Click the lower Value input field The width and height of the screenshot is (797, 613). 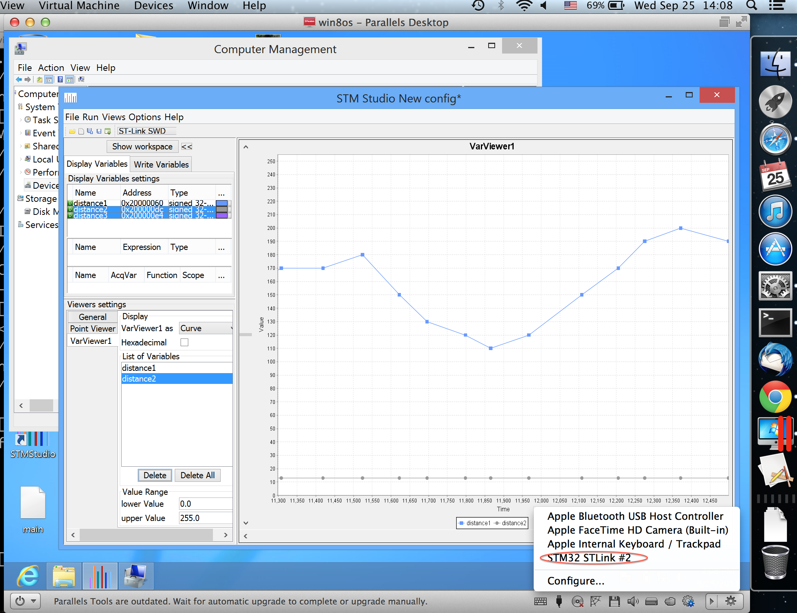206,504
